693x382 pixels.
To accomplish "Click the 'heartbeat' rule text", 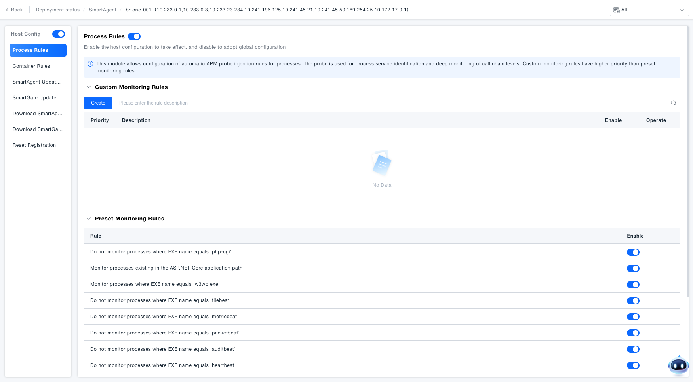I will [163, 365].
